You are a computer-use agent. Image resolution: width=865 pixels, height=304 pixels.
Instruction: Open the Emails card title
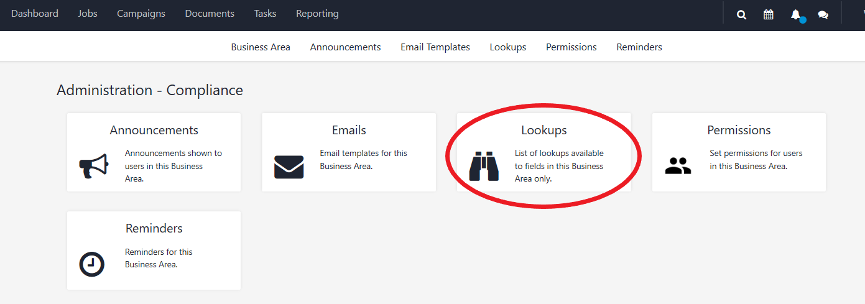coord(349,131)
